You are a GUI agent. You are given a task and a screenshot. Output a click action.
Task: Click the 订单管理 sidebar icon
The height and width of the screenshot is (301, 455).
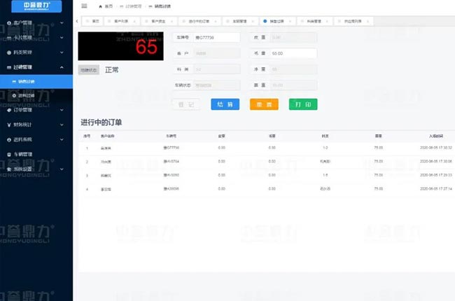(x=9, y=110)
